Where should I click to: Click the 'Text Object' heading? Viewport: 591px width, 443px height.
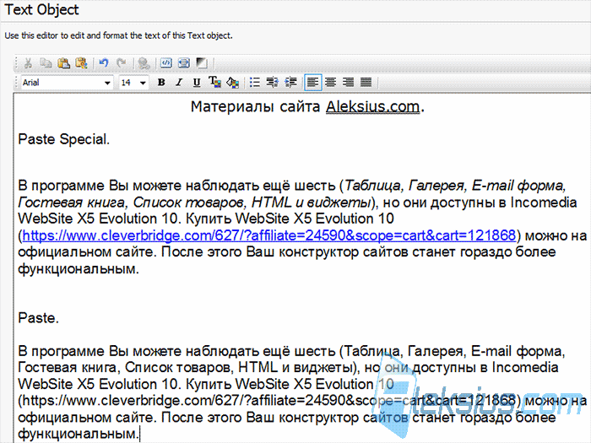coord(42,10)
